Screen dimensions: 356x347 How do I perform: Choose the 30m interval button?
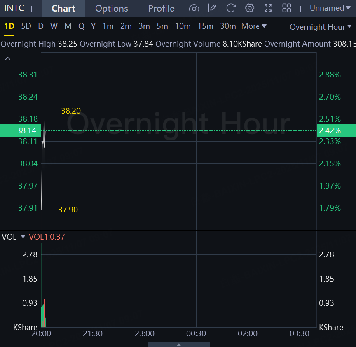pos(228,26)
